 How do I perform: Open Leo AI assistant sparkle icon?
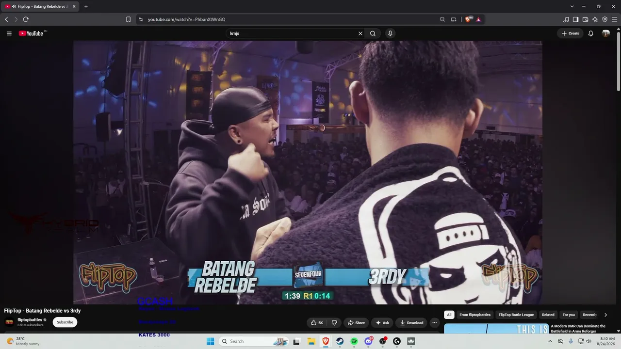pos(595,19)
